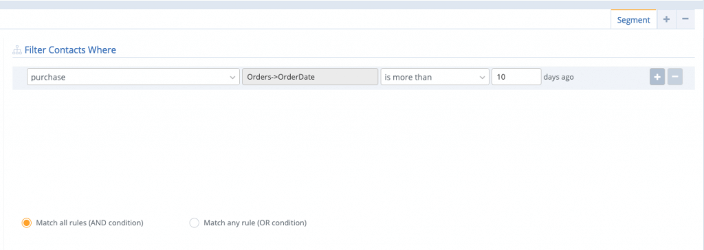Add a rule with the row plus button
704x250 pixels.
(657, 77)
